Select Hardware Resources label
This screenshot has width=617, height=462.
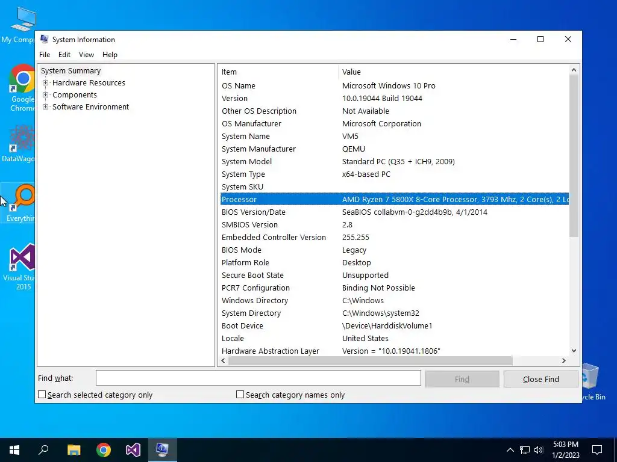click(89, 83)
